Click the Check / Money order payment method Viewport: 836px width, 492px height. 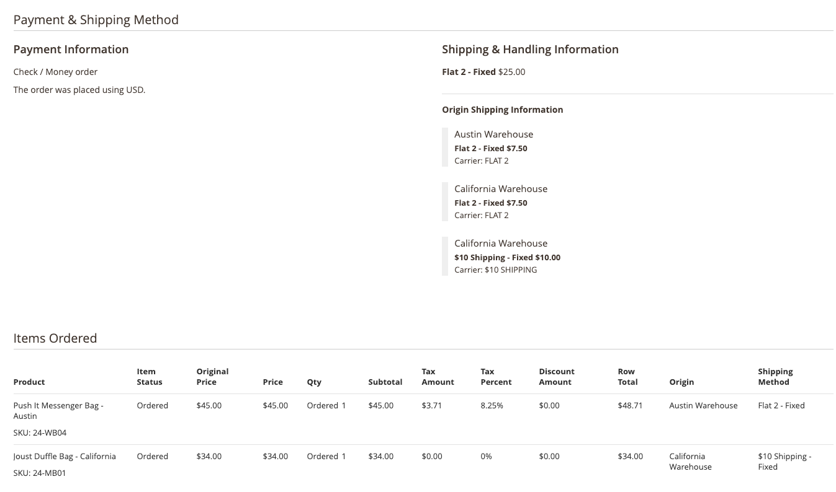click(55, 71)
